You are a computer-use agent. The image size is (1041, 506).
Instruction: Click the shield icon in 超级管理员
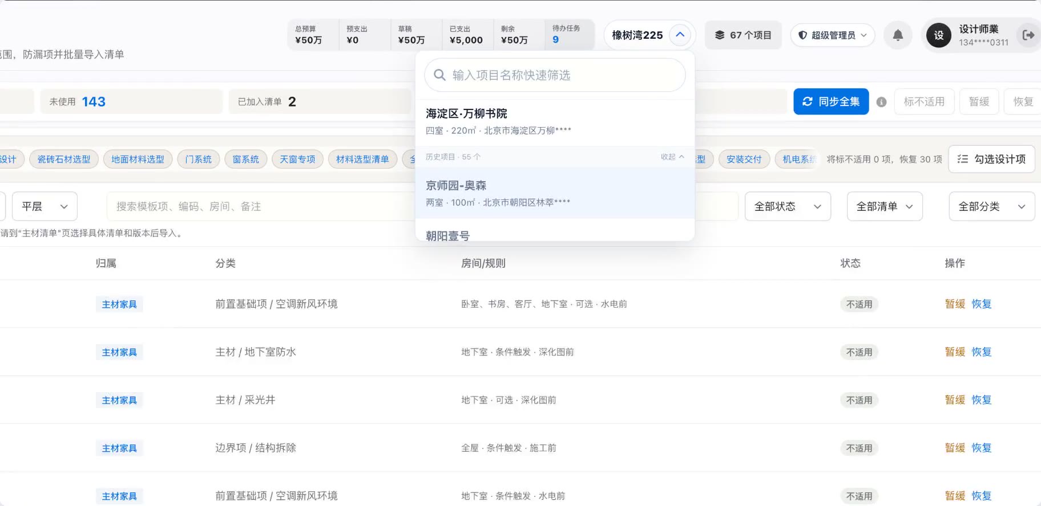(802, 35)
